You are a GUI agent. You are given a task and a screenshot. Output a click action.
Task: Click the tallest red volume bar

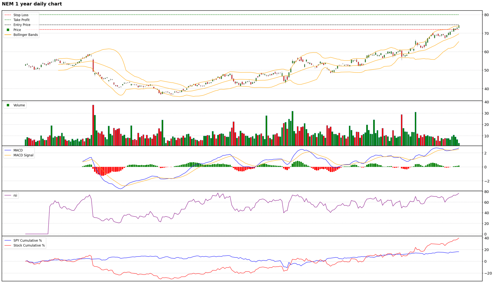[x=93, y=125]
